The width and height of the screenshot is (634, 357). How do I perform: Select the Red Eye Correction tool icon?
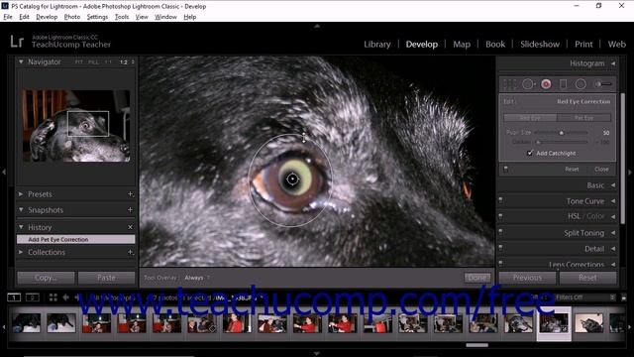pyautogui.click(x=546, y=84)
